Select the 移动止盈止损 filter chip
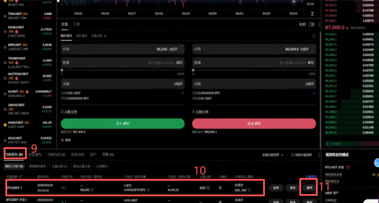The width and height of the screenshot is (379, 203). [x=82, y=166]
